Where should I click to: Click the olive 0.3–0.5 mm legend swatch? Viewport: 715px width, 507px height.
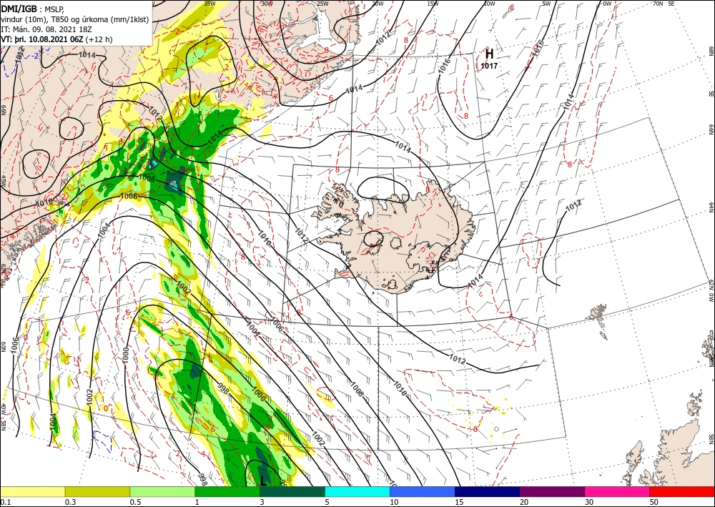click(x=97, y=491)
